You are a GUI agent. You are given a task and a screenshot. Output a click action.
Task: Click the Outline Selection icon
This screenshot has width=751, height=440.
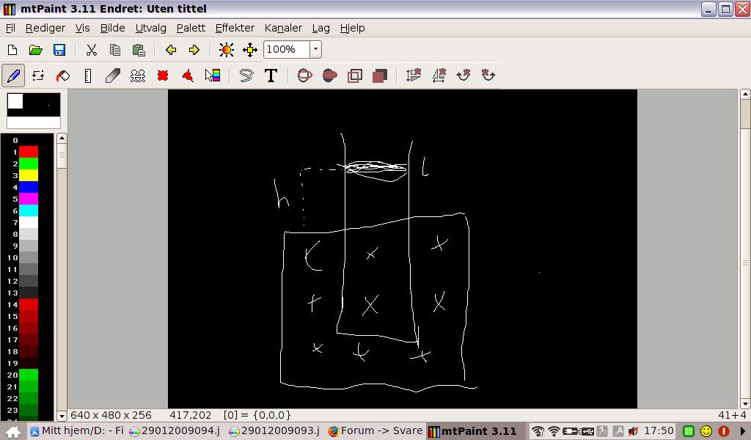pyautogui.click(x=354, y=76)
